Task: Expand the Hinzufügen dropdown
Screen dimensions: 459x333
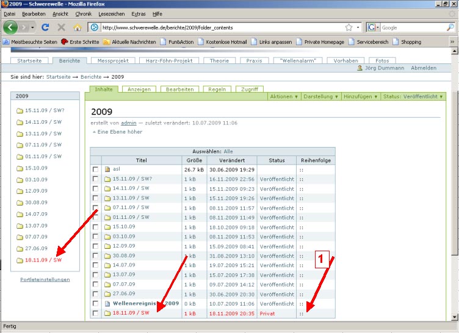Action: 360,96
